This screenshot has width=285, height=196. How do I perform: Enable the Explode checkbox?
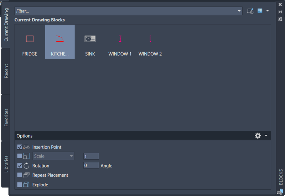[x=20, y=185]
